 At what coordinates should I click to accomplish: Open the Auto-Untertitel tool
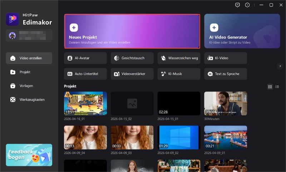(85, 74)
